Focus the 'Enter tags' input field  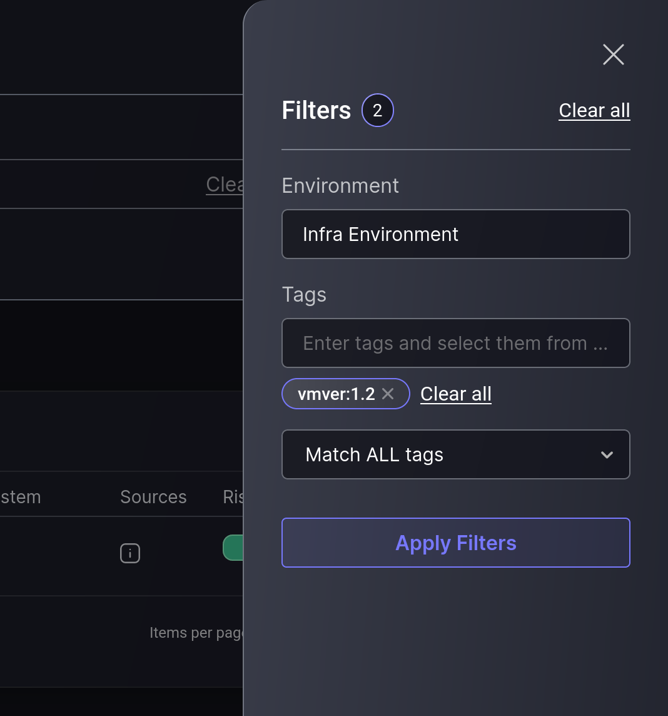coord(455,343)
